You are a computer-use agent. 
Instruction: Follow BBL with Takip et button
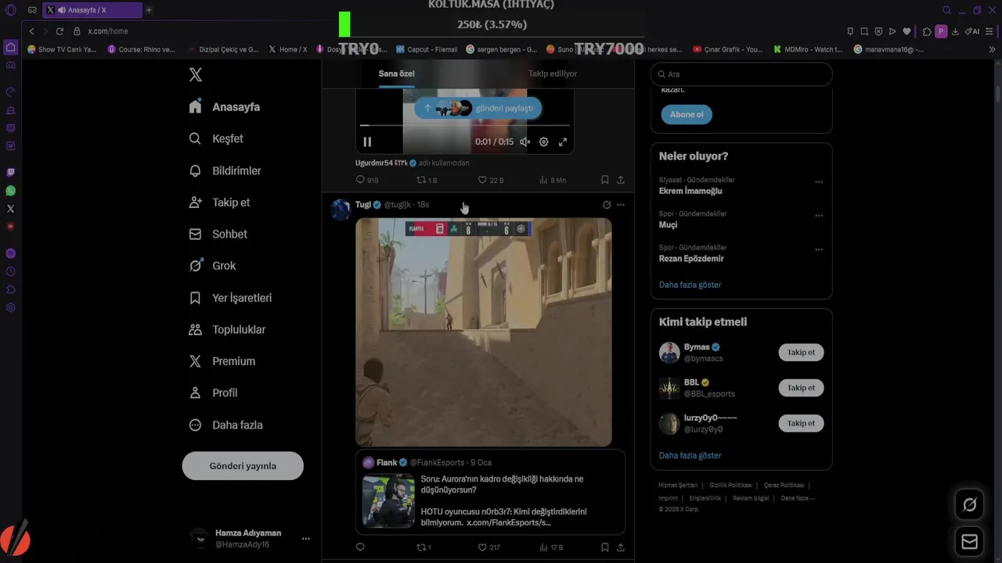click(x=801, y=388)
